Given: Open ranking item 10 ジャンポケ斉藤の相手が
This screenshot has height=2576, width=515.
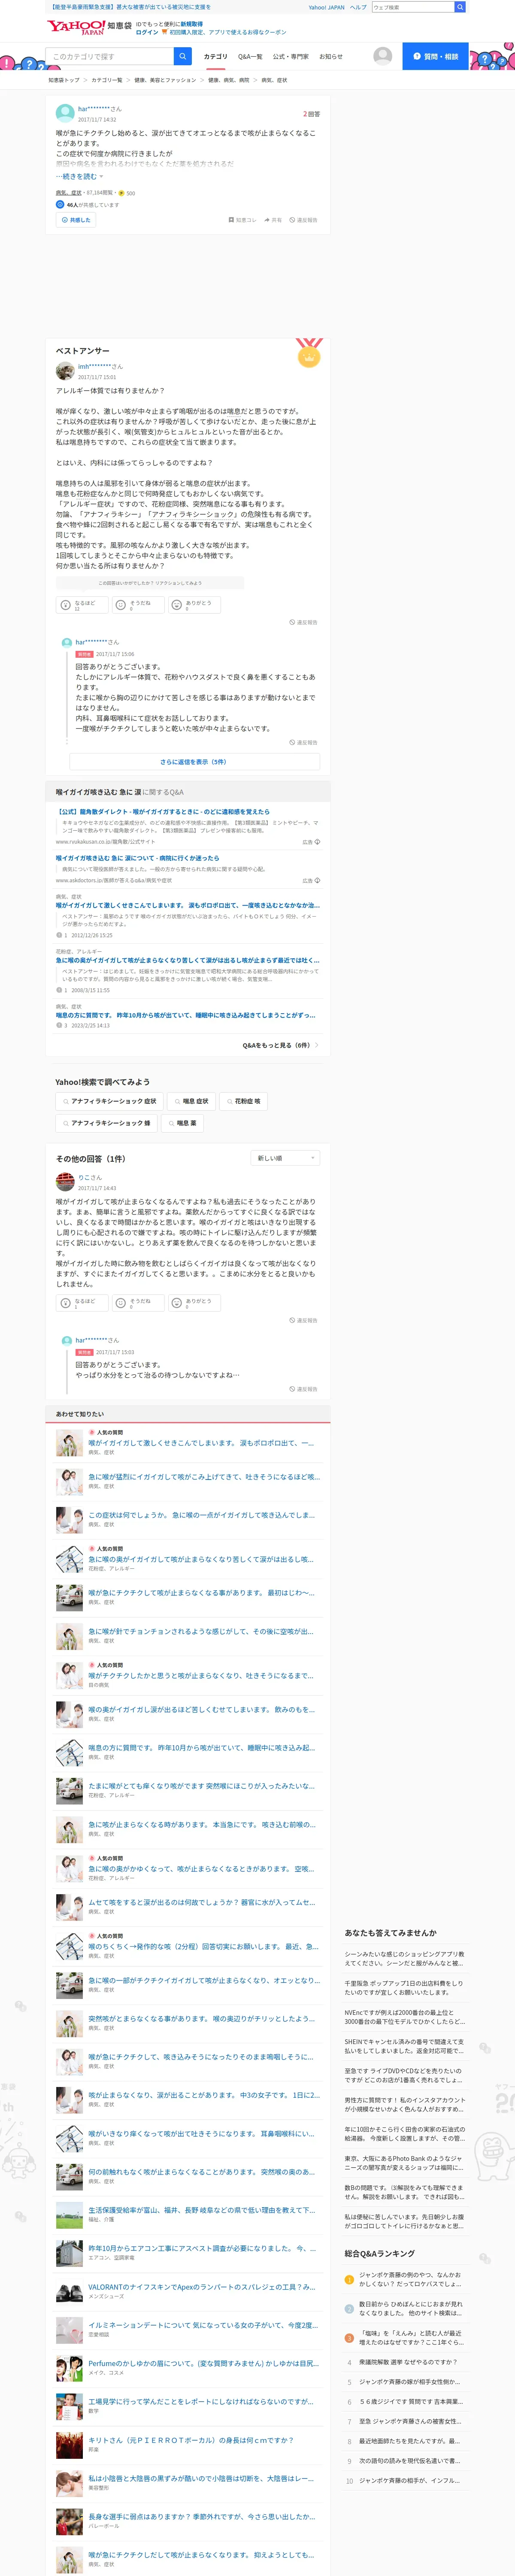Looking at the screenshot, I should tap(410, 2480).
